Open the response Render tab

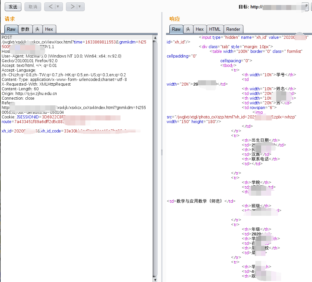pos(233,29)
